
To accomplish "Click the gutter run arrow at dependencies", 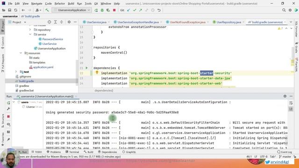I will click(x=87, y=68).
